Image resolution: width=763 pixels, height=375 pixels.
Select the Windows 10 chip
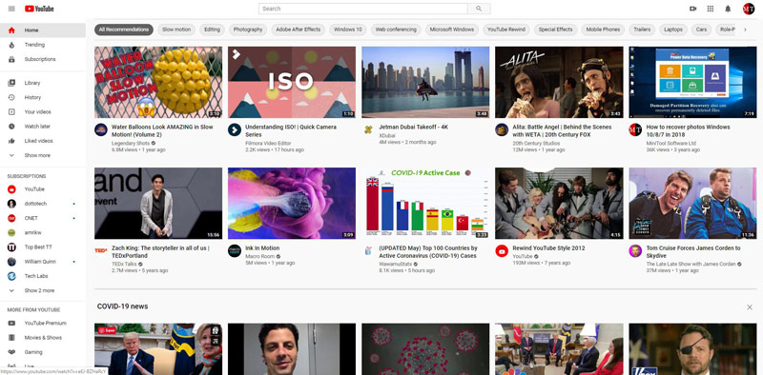[347, 30]
